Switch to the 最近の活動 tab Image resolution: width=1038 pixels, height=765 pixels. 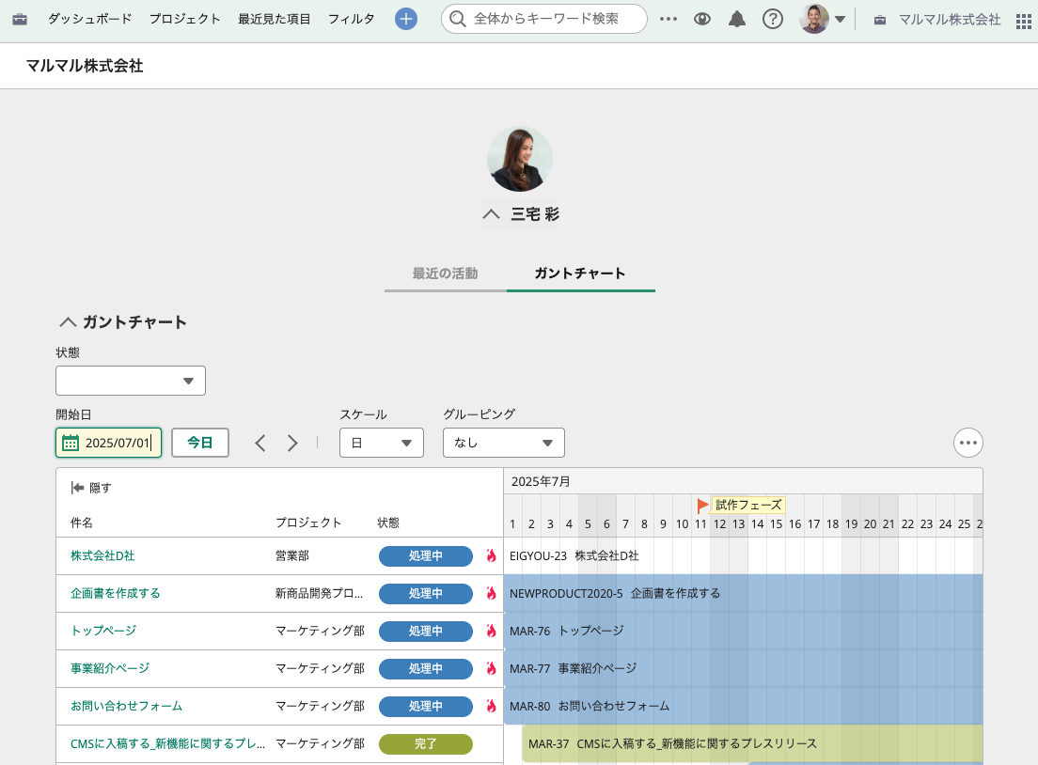pyautogui.click(x=445, y=273)
